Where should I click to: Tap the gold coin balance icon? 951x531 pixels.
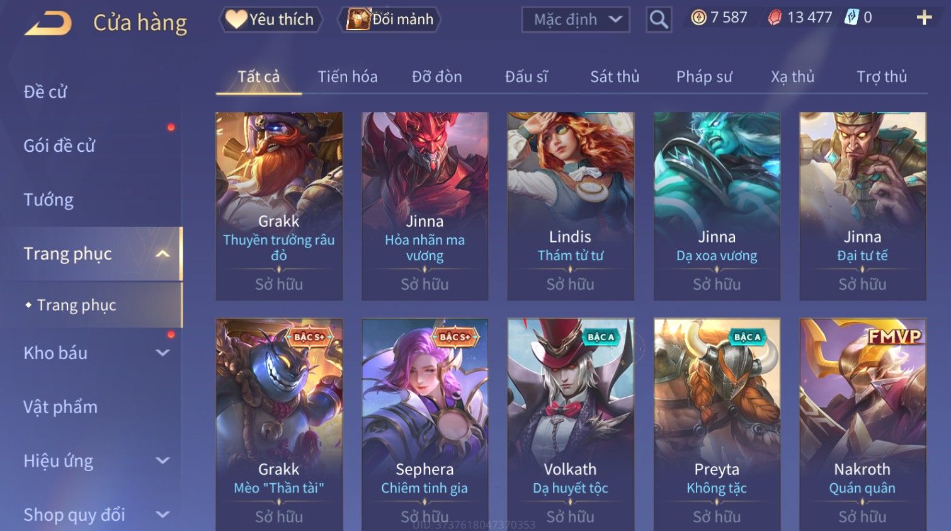click(x=698, y=18)
